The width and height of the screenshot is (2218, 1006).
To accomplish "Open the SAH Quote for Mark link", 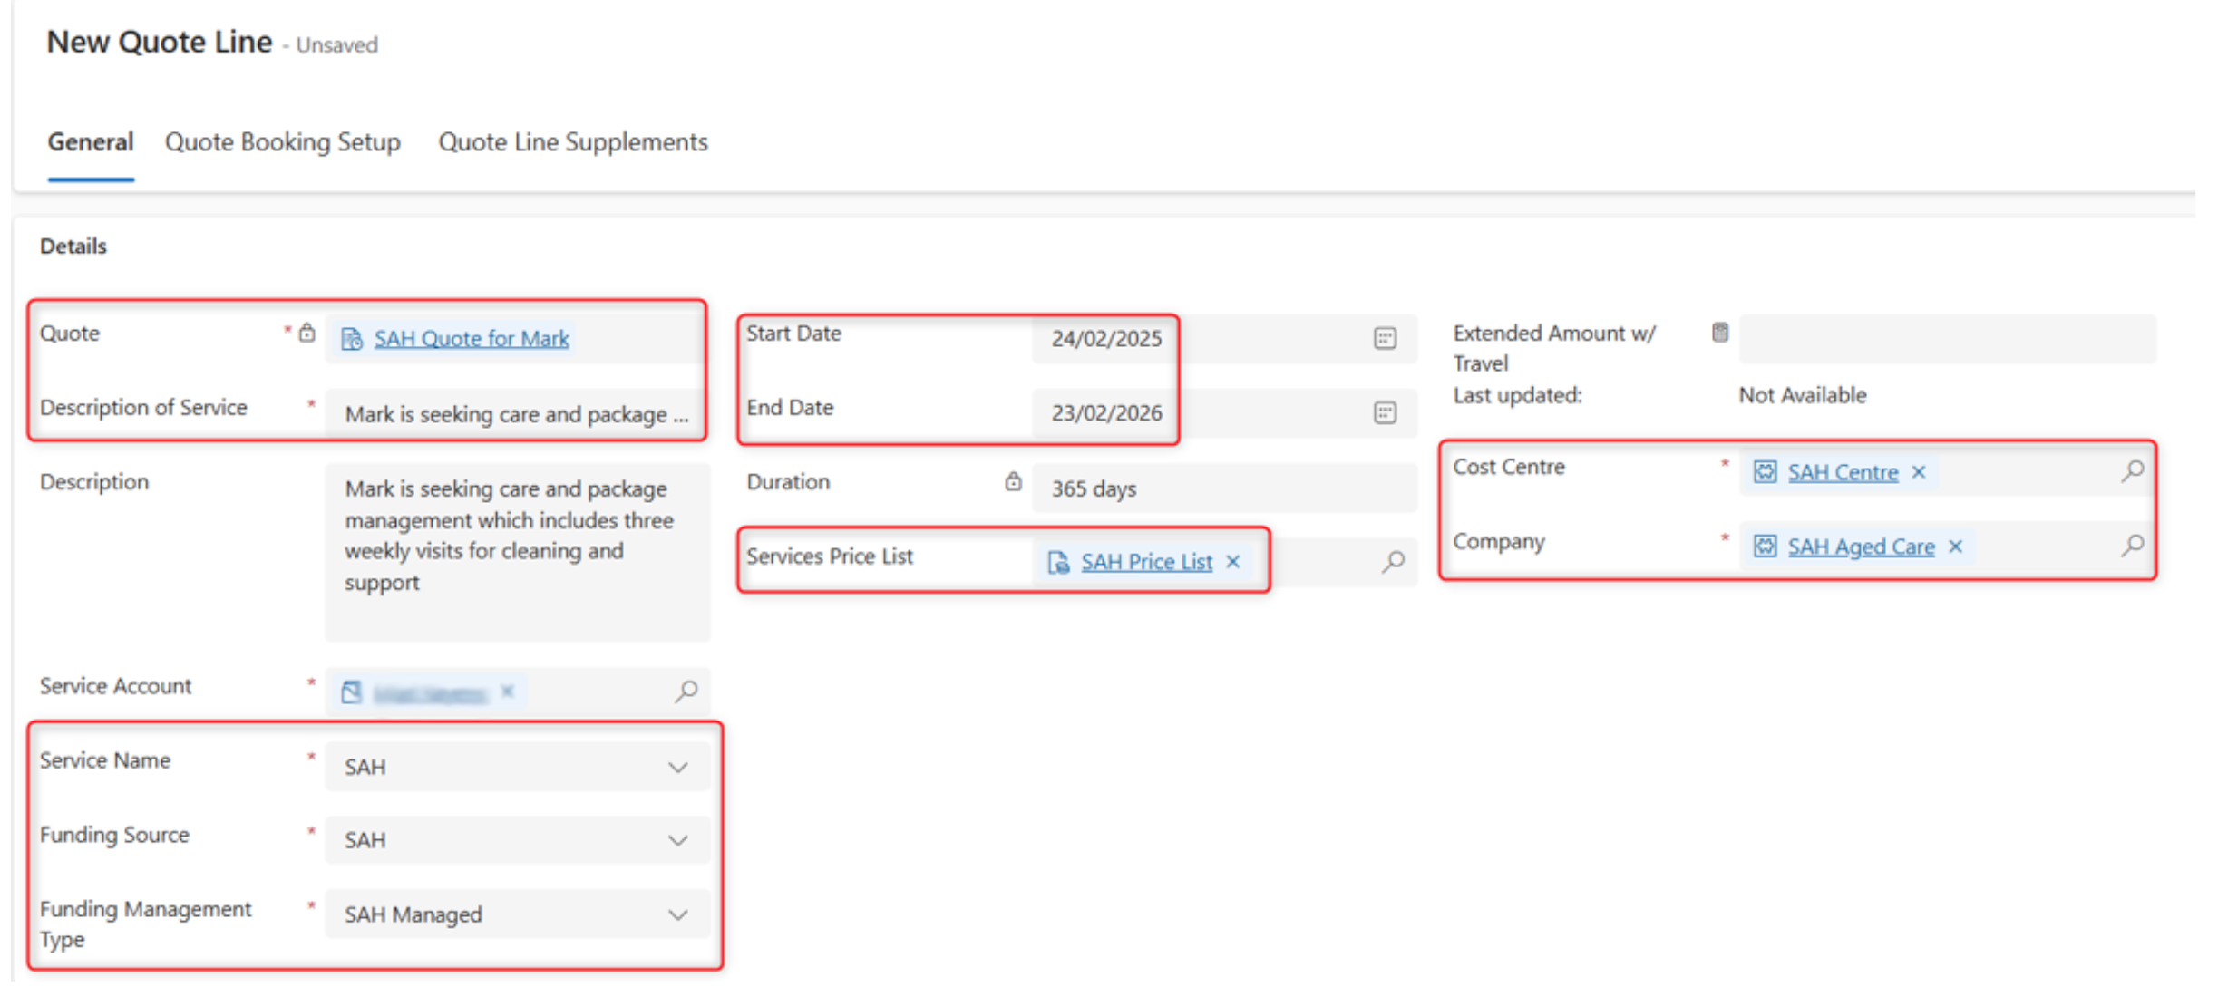I will click(x=471, y=339).
